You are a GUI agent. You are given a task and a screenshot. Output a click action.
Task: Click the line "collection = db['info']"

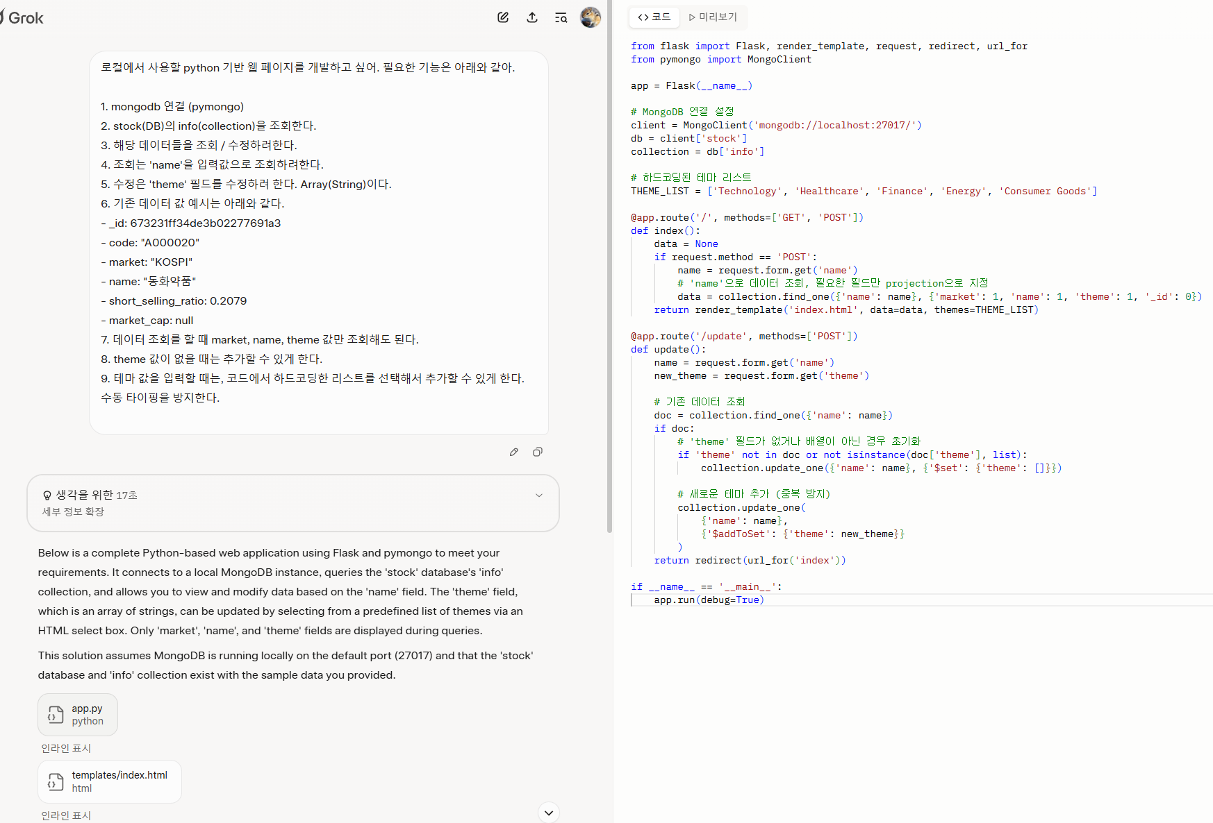tap(698, 151)
